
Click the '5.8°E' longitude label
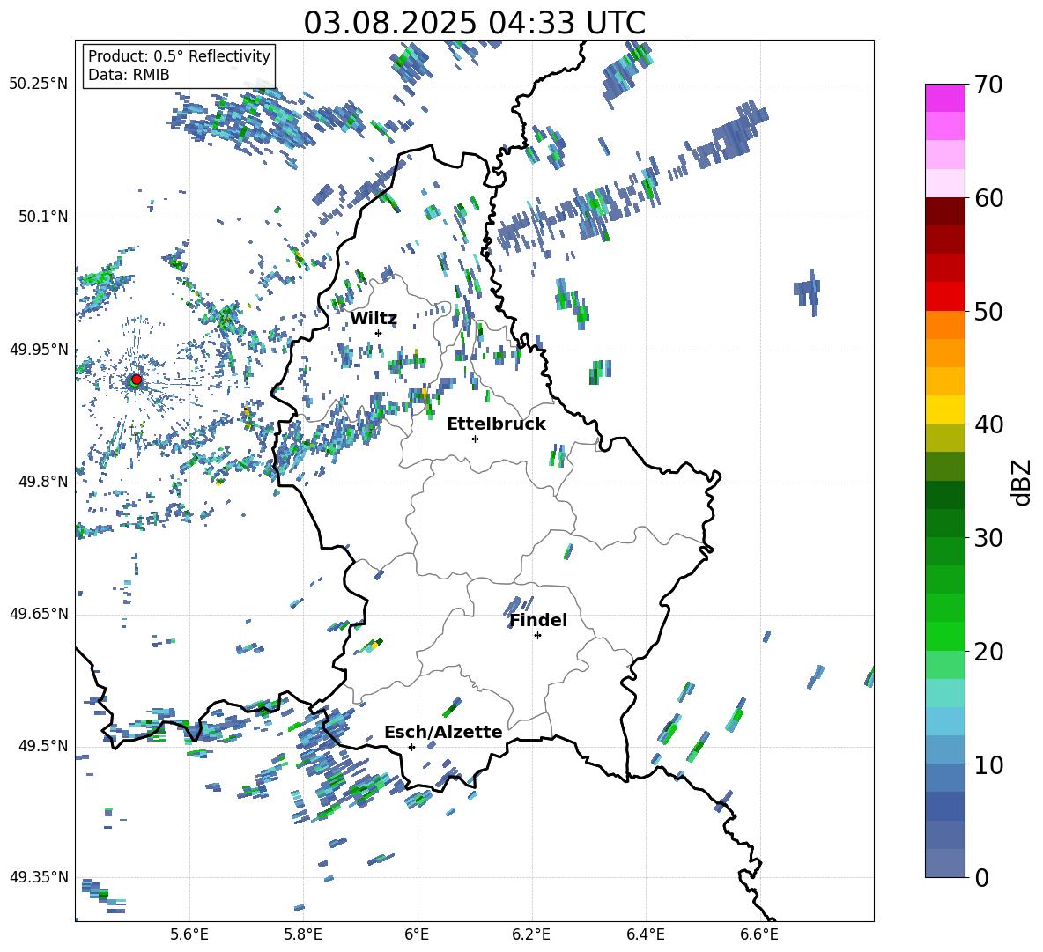(x=303, y=934)
